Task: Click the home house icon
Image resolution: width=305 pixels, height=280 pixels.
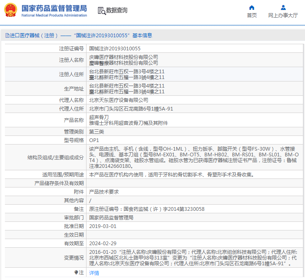Action: click(x=252, y=7)
